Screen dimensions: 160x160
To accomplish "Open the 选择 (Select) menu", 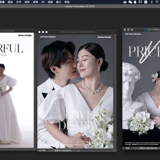I will tap(27, 2).
